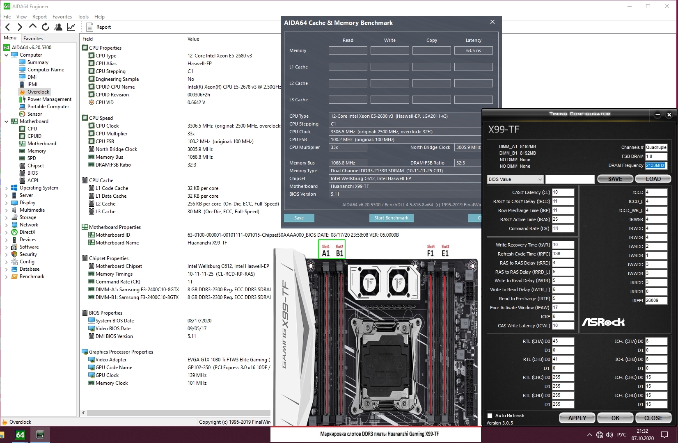
Task: Open the graph Report chart icon
Action: point(71,27)
